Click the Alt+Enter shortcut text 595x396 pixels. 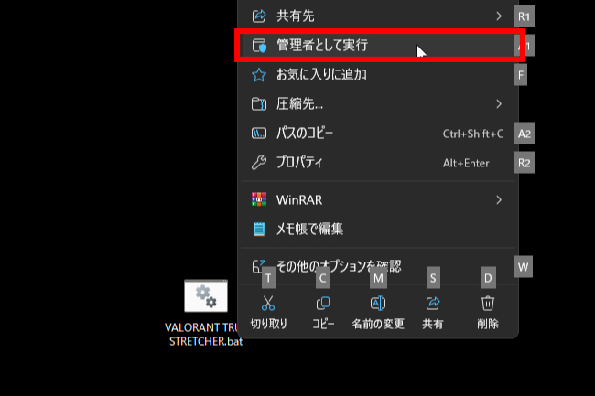coord(466,163)
